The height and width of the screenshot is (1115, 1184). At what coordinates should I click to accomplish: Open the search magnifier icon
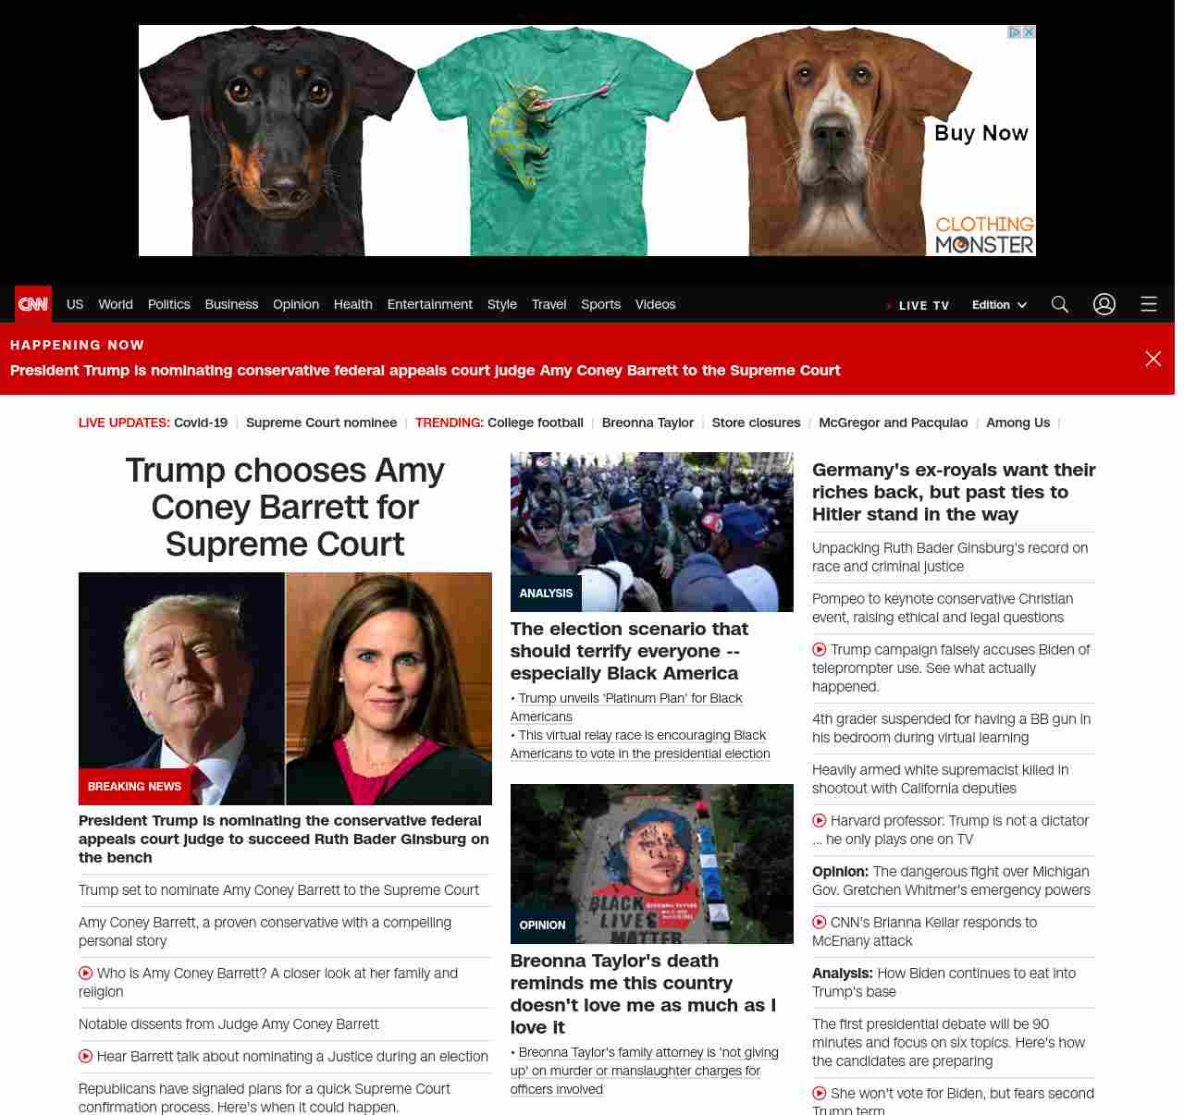1059,304
